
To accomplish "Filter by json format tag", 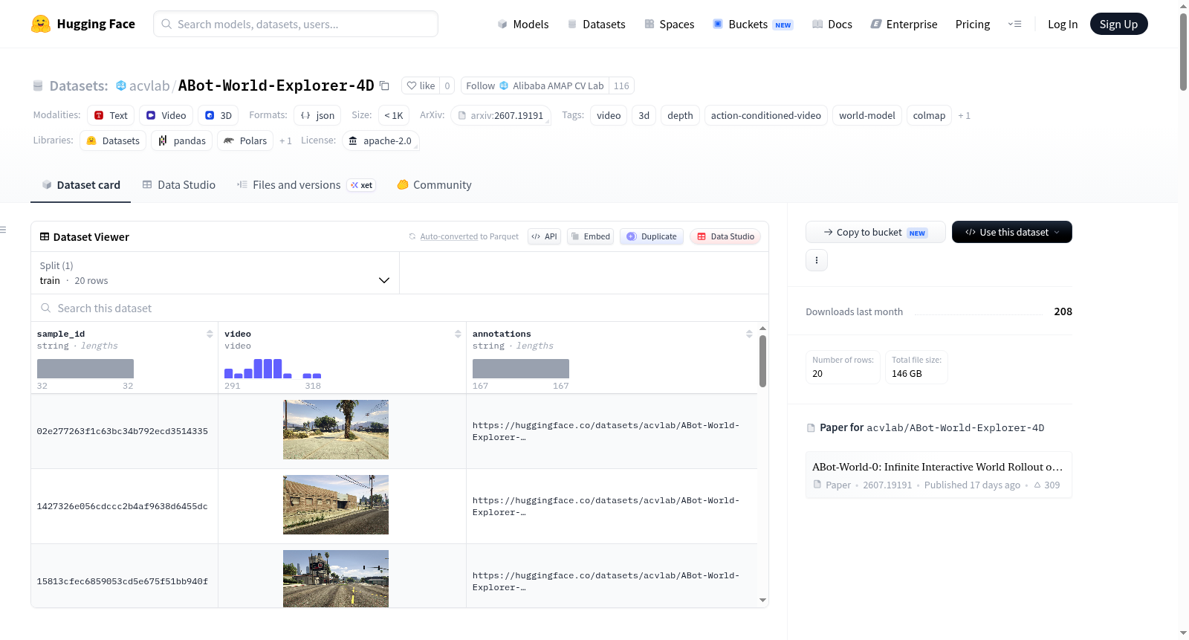I will click(x=317, y=115).
